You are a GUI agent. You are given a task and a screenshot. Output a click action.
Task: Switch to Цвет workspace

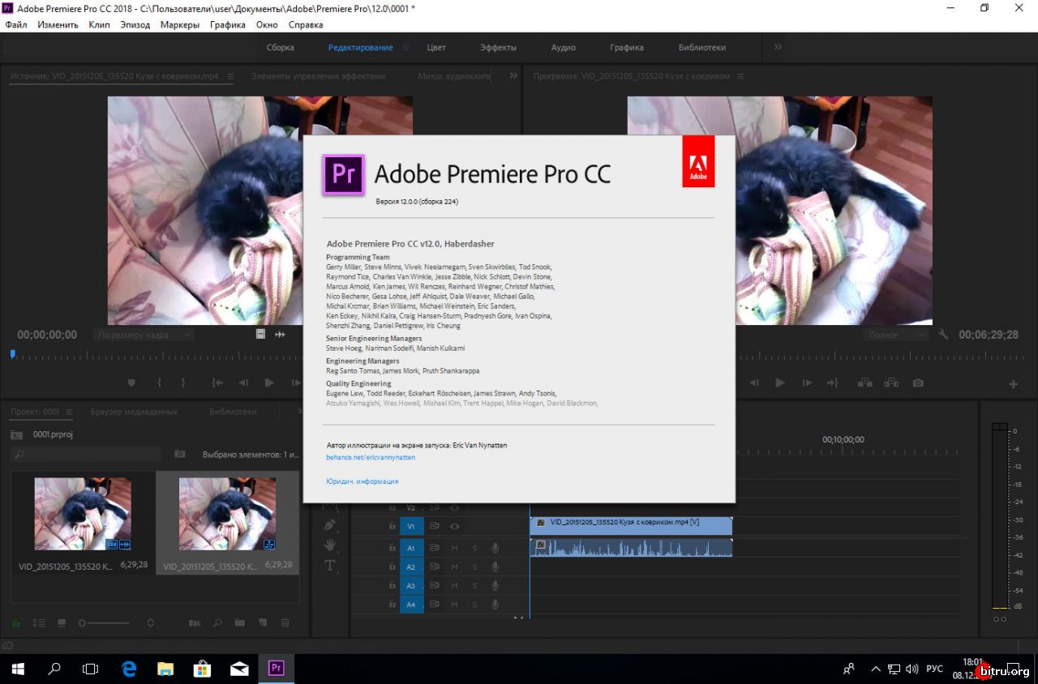pos(436,48)
